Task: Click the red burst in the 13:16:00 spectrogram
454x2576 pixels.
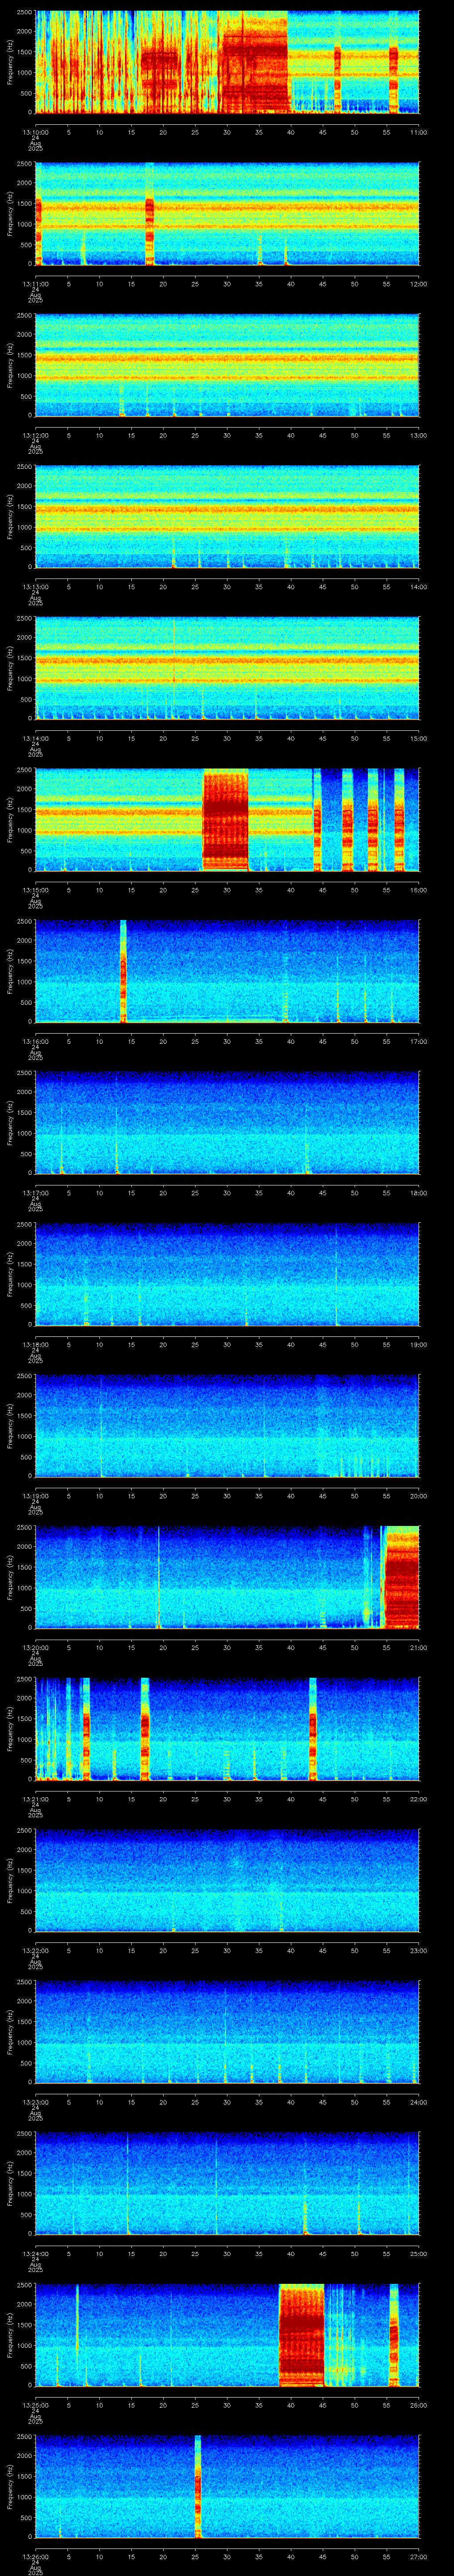Action: click(124, 971)
